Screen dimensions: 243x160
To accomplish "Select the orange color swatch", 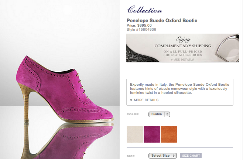I will coord(169,134).
